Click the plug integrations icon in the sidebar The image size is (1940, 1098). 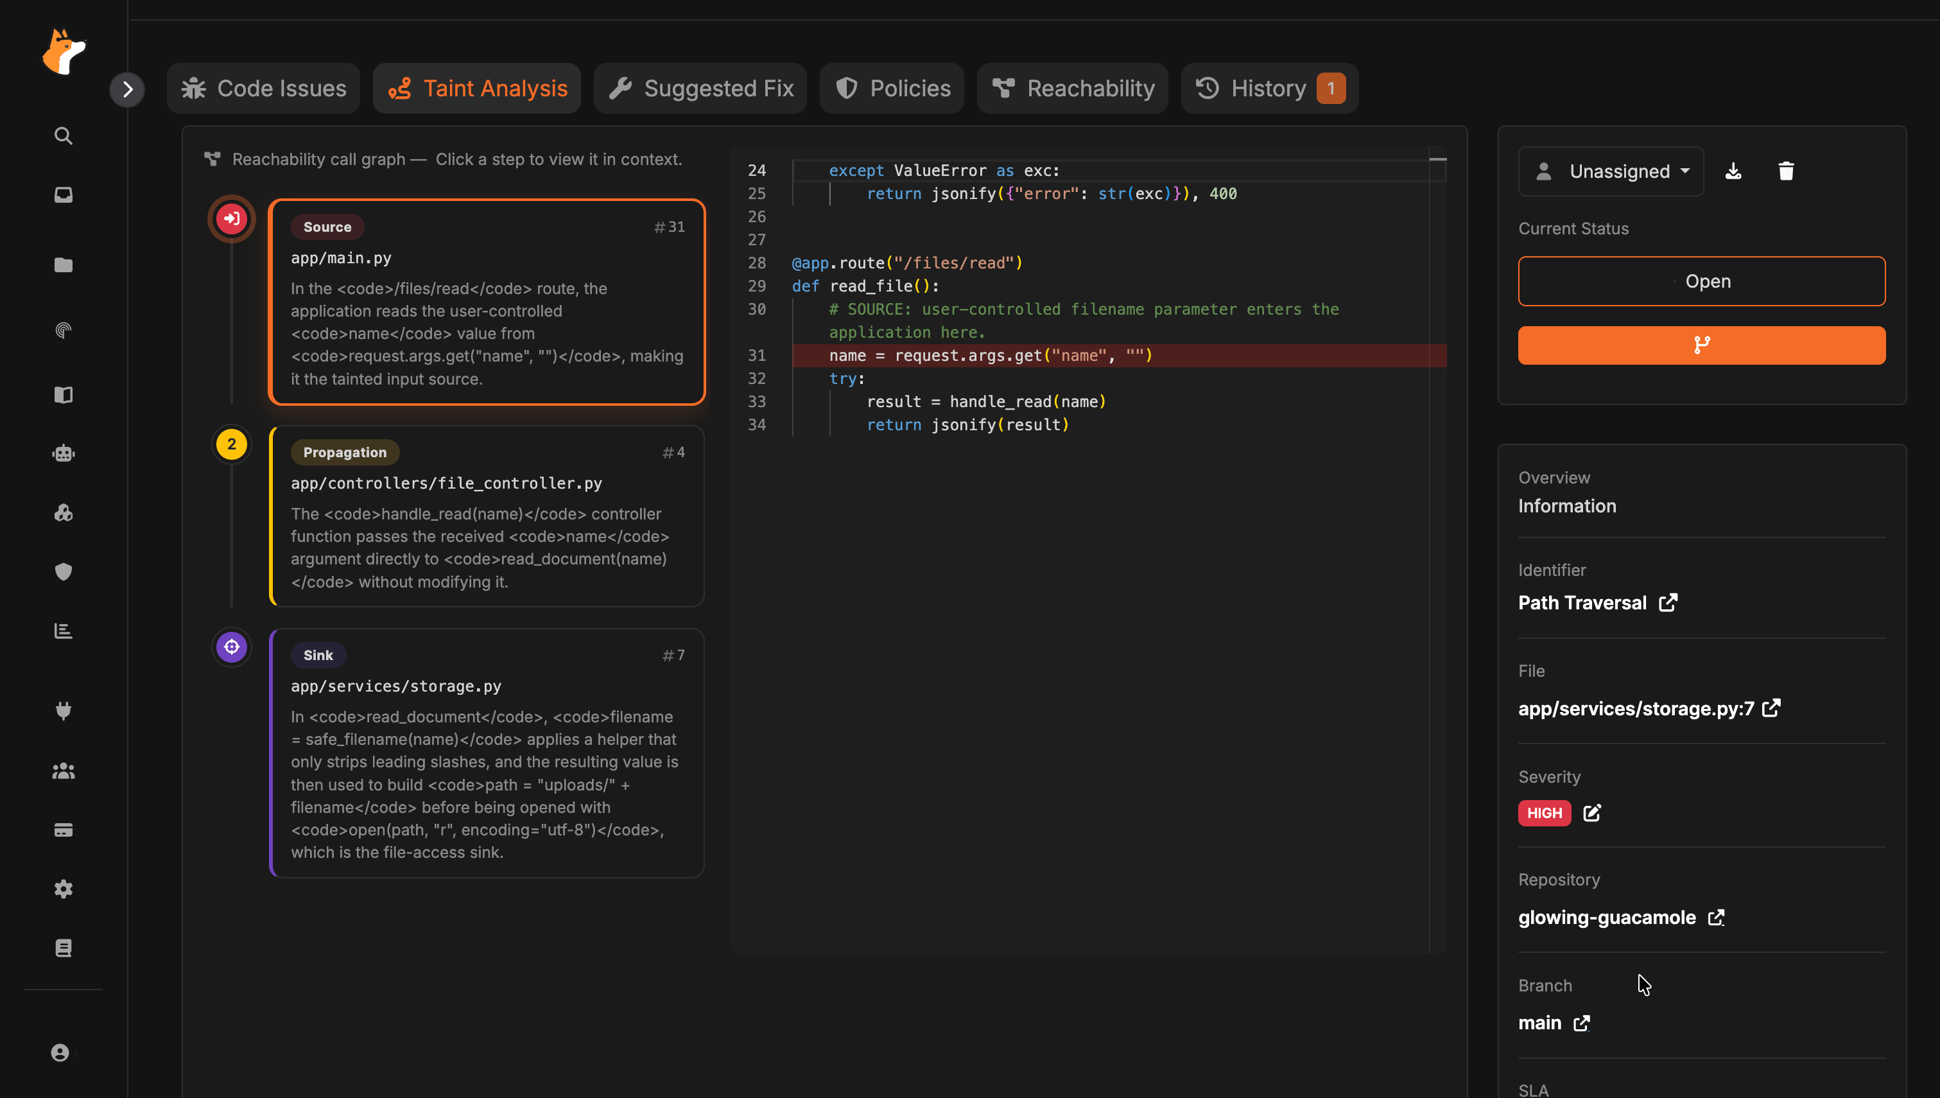tap(64, 710)
